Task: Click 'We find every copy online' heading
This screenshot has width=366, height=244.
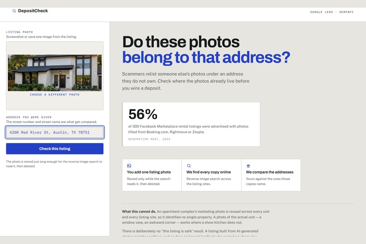Action: point(208,172)
